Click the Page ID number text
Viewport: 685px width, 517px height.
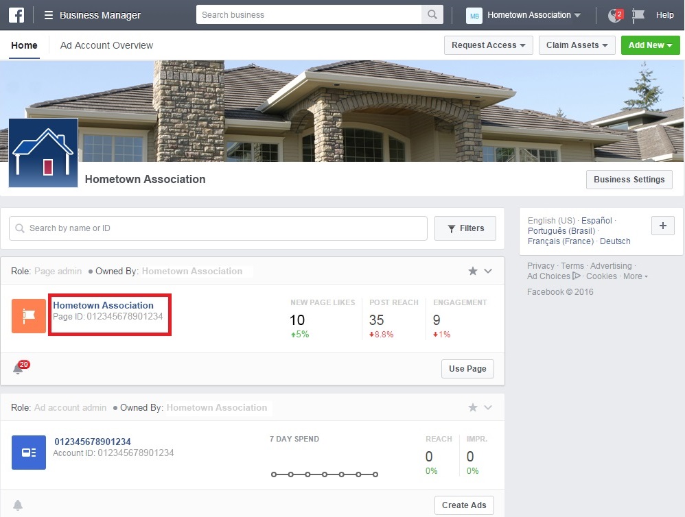[124, 316]
